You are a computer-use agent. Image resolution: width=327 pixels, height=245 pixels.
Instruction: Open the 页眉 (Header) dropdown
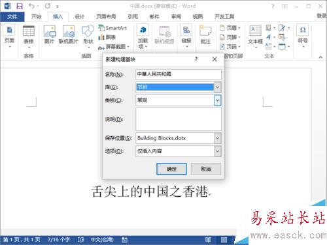point(230,28)
